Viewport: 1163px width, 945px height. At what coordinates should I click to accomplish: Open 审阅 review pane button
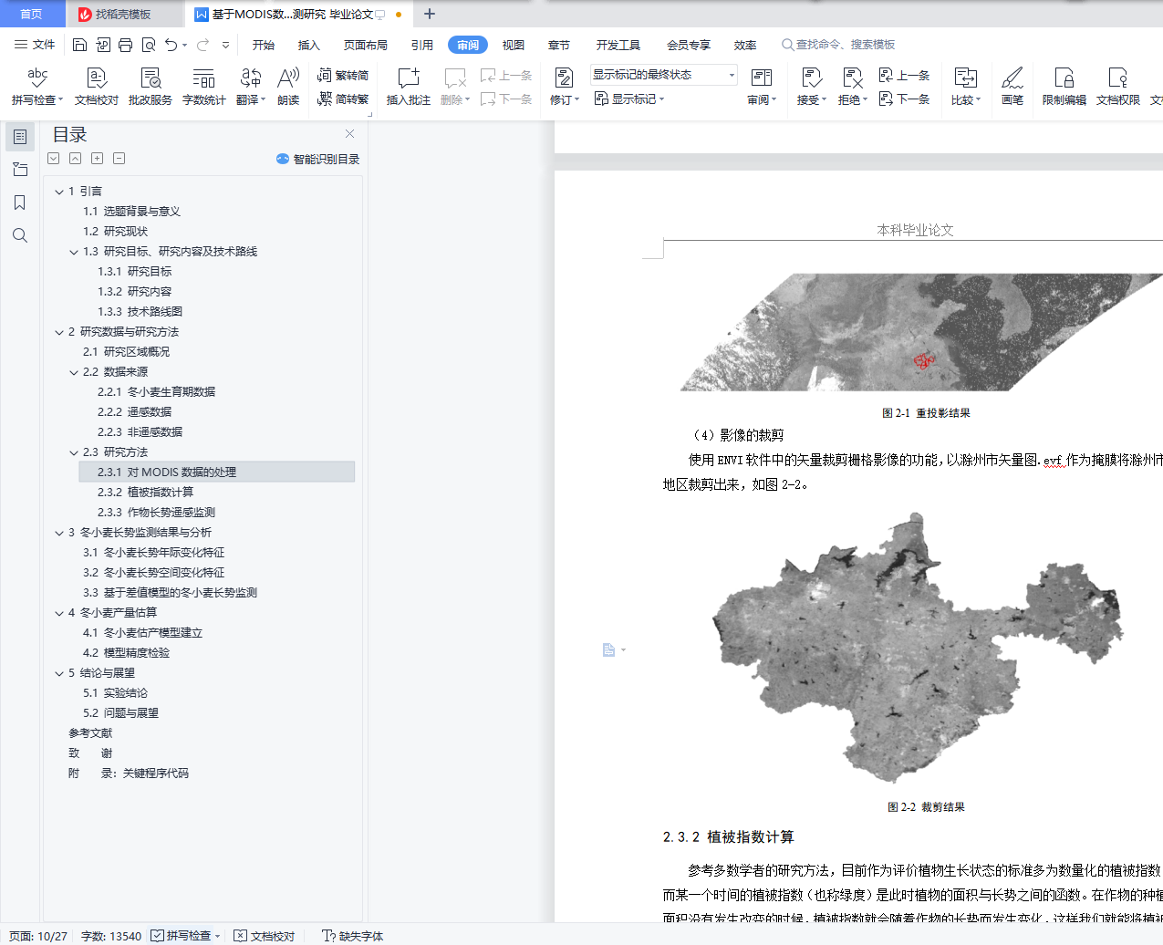tap(762, 86)
